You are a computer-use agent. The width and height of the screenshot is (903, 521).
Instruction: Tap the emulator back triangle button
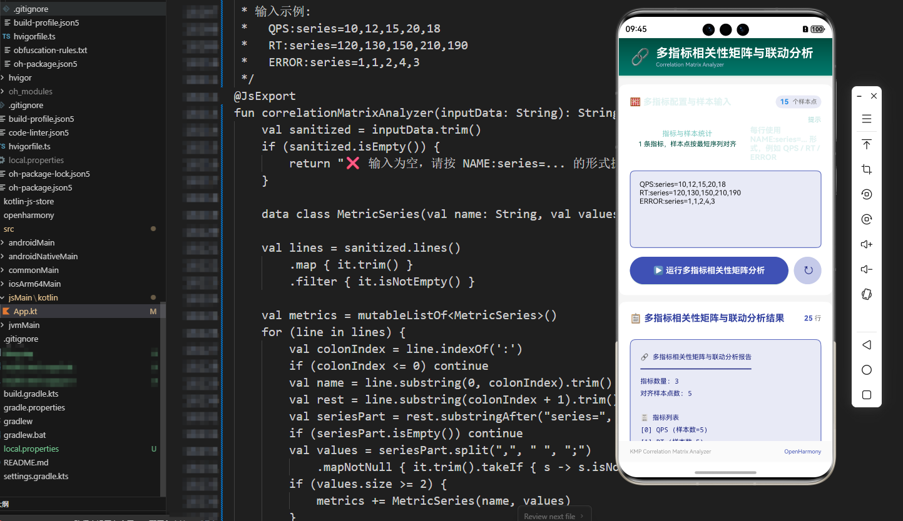(x=867, y=345)
